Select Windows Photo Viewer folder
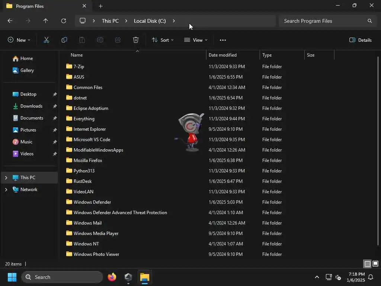 click(96, 254)
